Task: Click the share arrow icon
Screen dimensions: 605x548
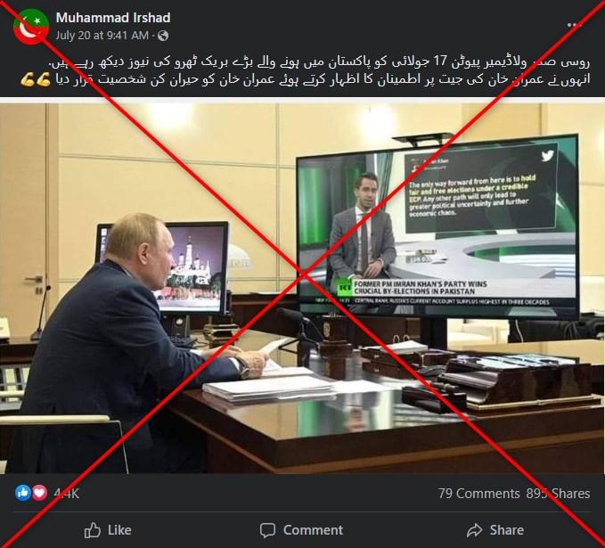Action: (474, 530)
